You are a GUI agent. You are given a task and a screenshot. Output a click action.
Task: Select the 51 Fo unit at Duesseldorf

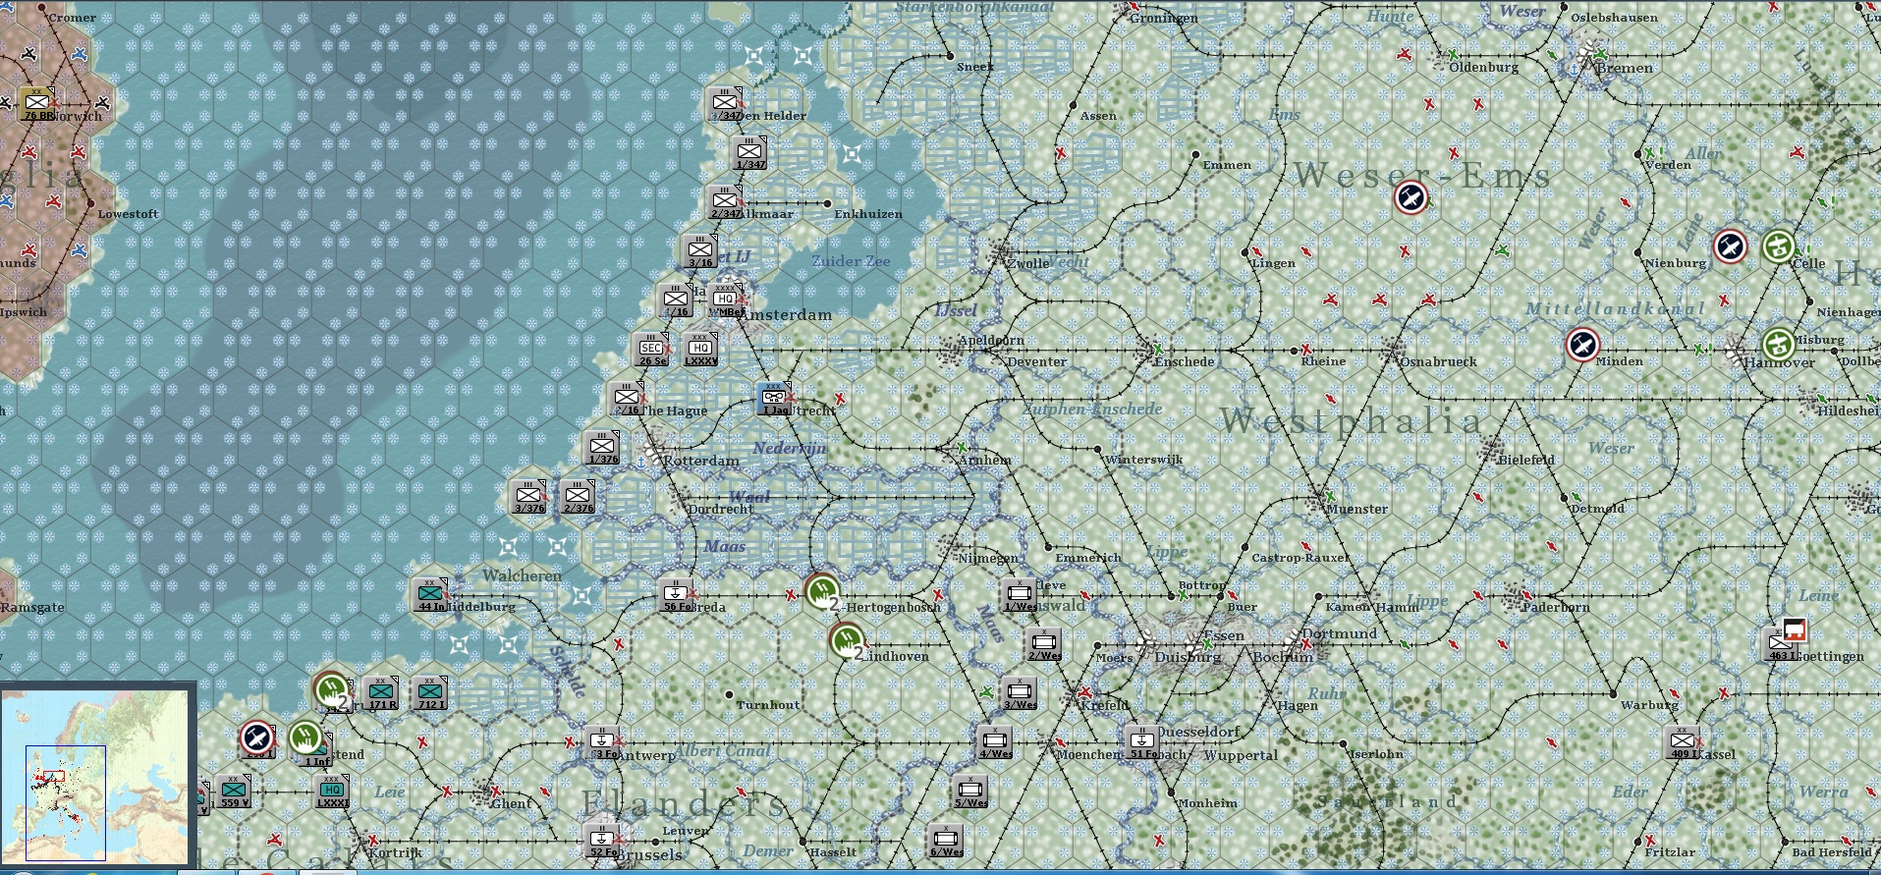[1142, 741]
